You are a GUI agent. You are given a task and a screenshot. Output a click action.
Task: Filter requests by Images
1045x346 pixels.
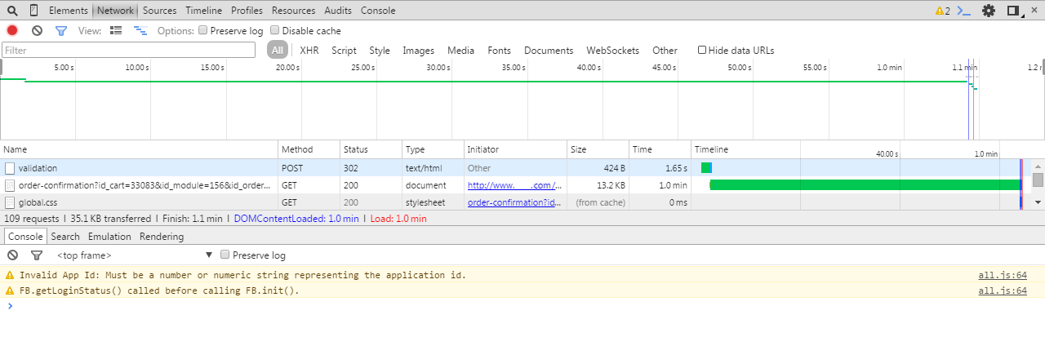(419, 50)
